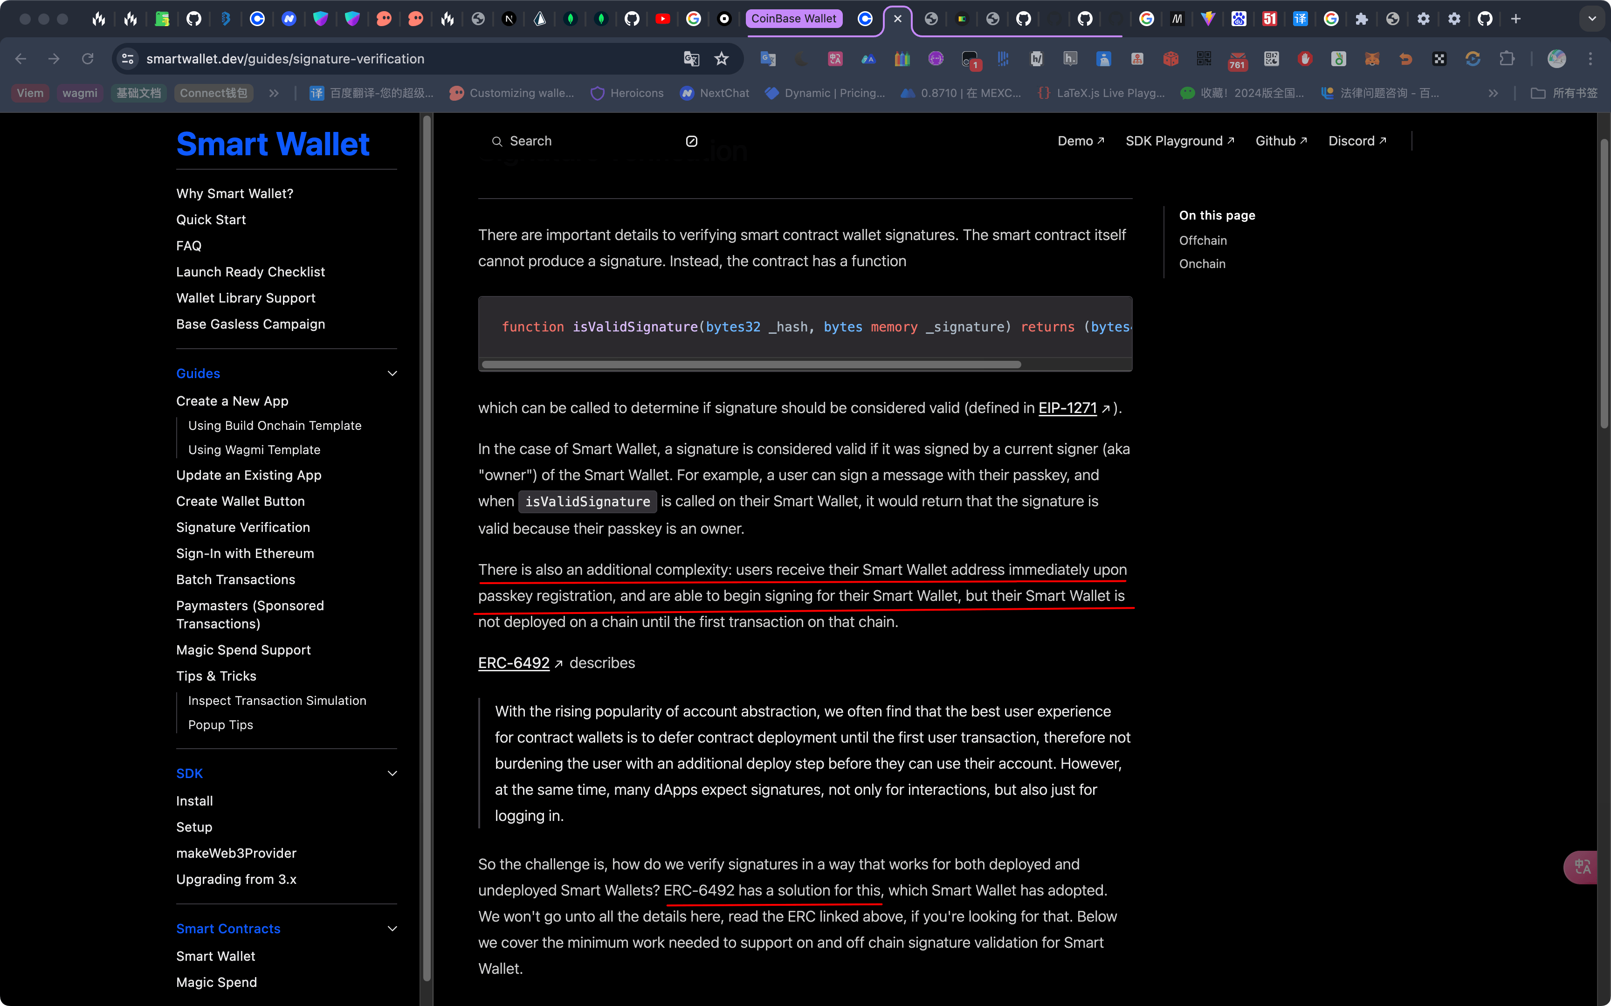Show more bookmarks via double chevron

1493,93
